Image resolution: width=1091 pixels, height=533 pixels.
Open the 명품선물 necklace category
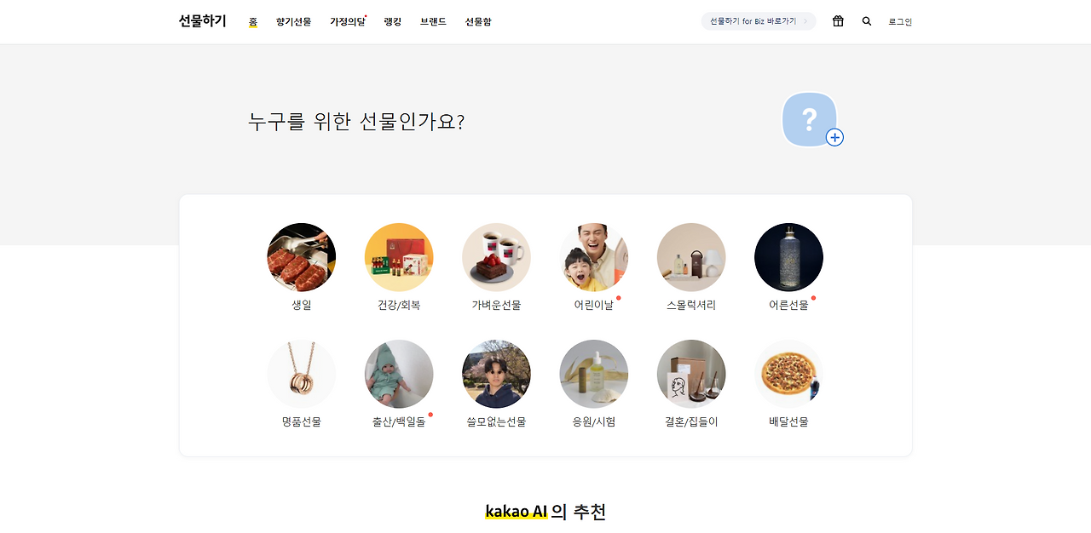[x=302, y=374]
